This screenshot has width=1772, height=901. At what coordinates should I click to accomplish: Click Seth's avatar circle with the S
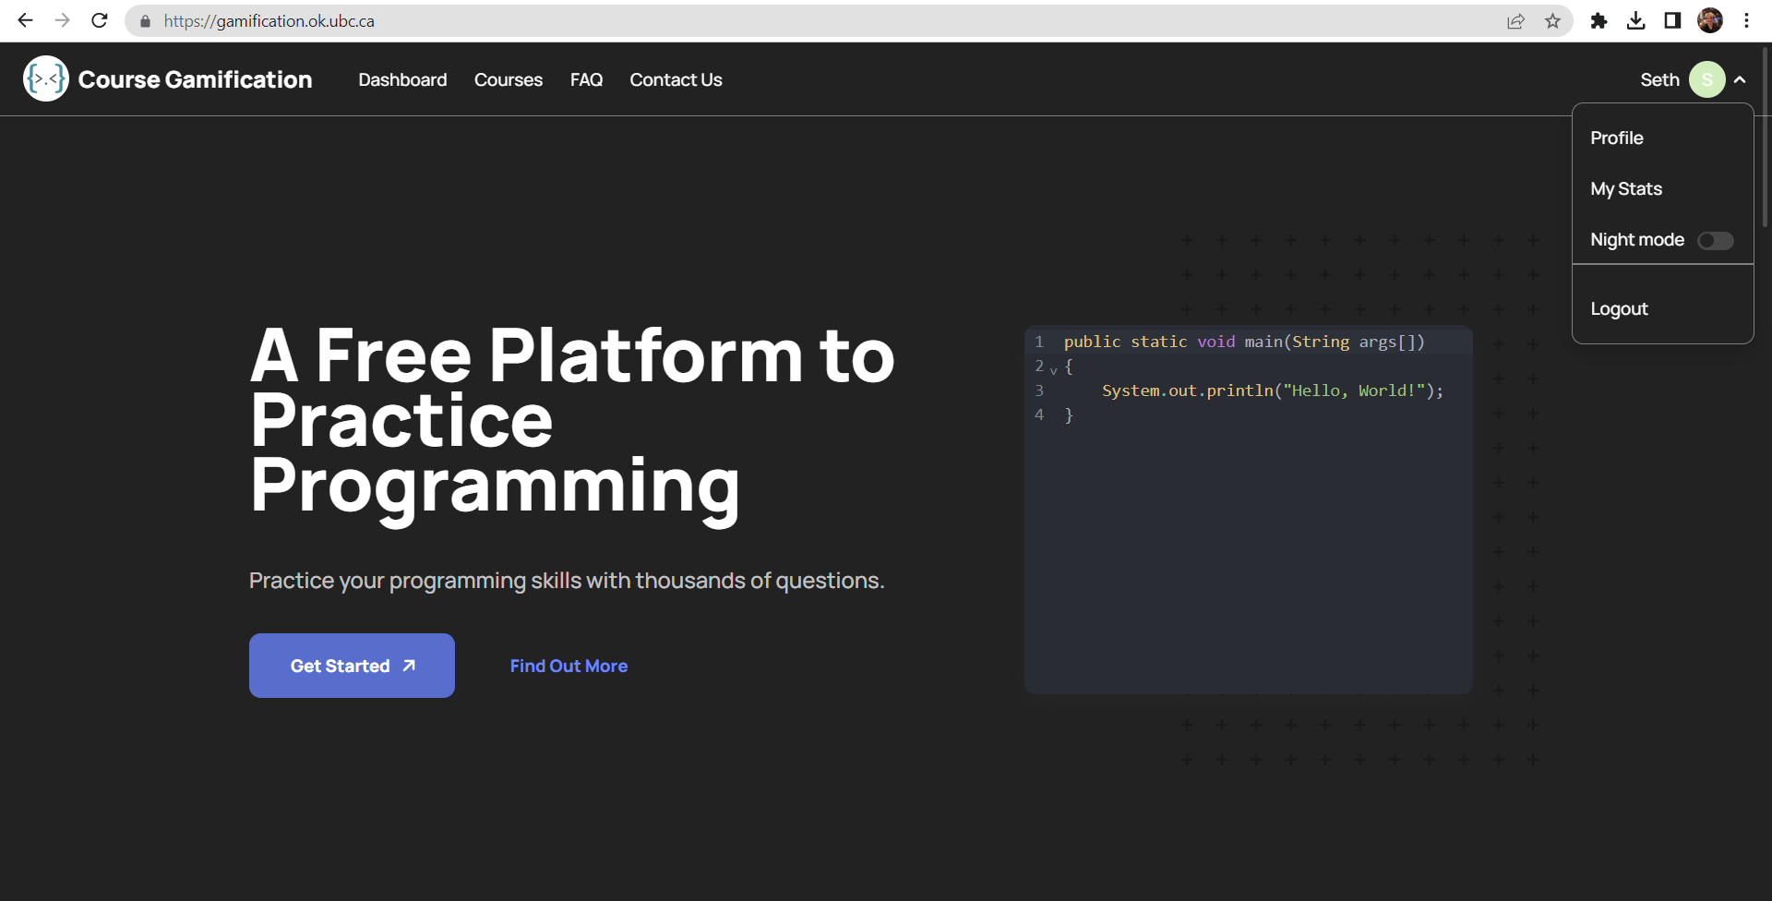click(1707, 78)
